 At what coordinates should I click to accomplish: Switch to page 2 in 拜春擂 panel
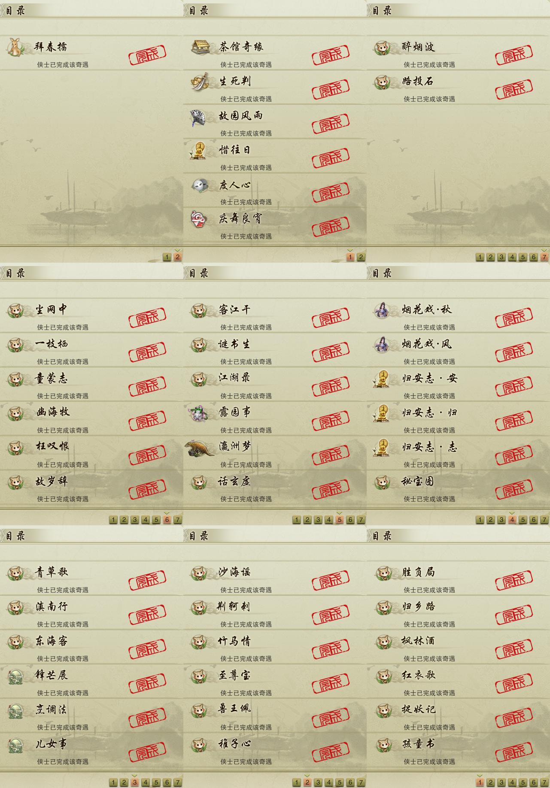(178, 257)
